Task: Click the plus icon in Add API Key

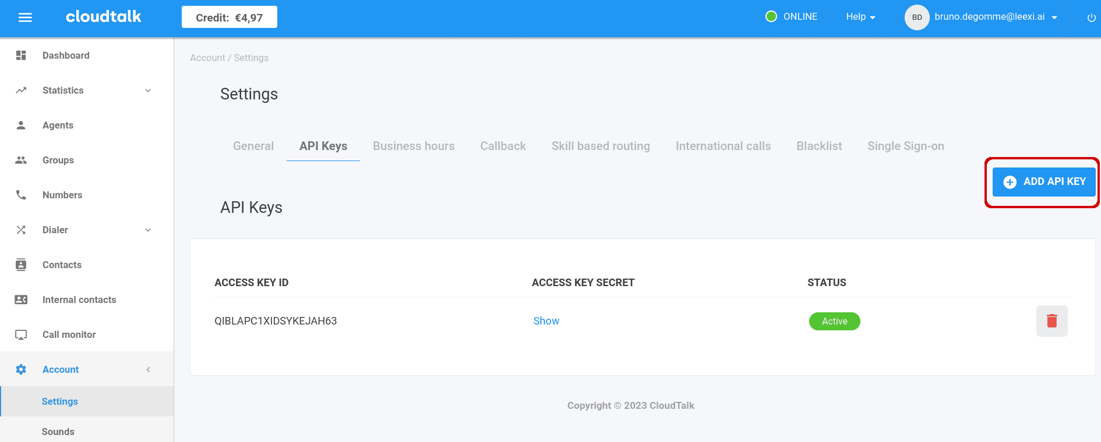Action: [x=1010, y=182]
